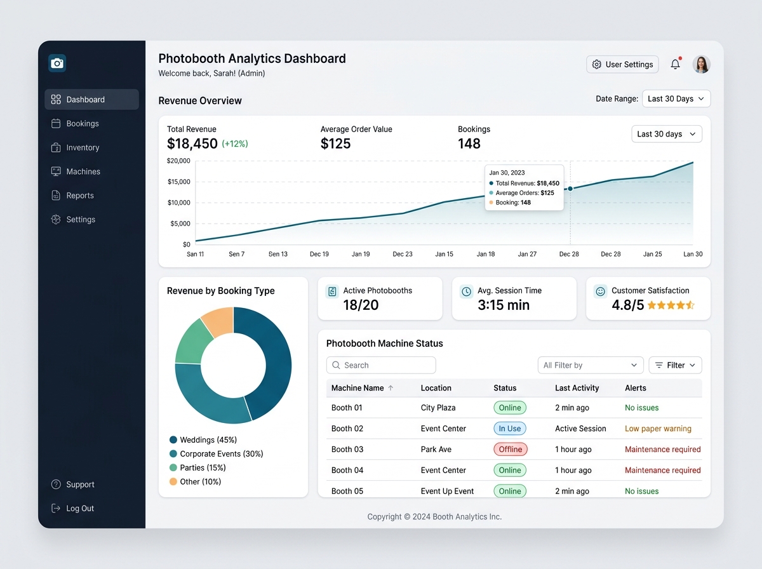Image resolution: width=762 pixels, height=569 pixels.
Task: Go to Dashboard in sidebar
Action: click(x=91, y=100)
